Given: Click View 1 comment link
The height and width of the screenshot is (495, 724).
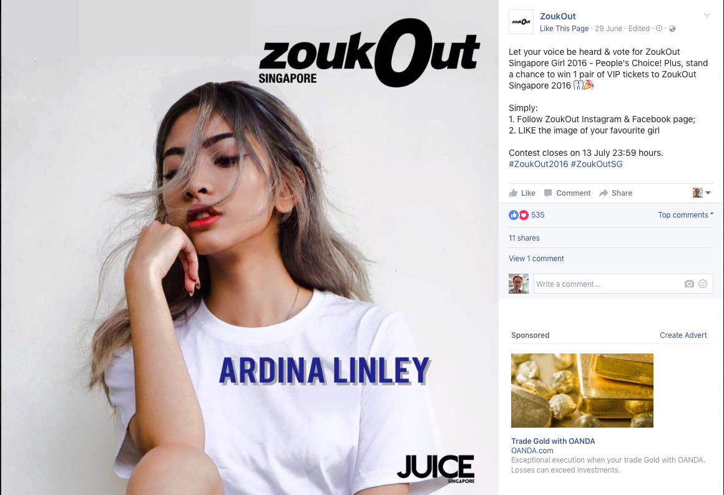Looking at the screenshot, I should point(536,259).
